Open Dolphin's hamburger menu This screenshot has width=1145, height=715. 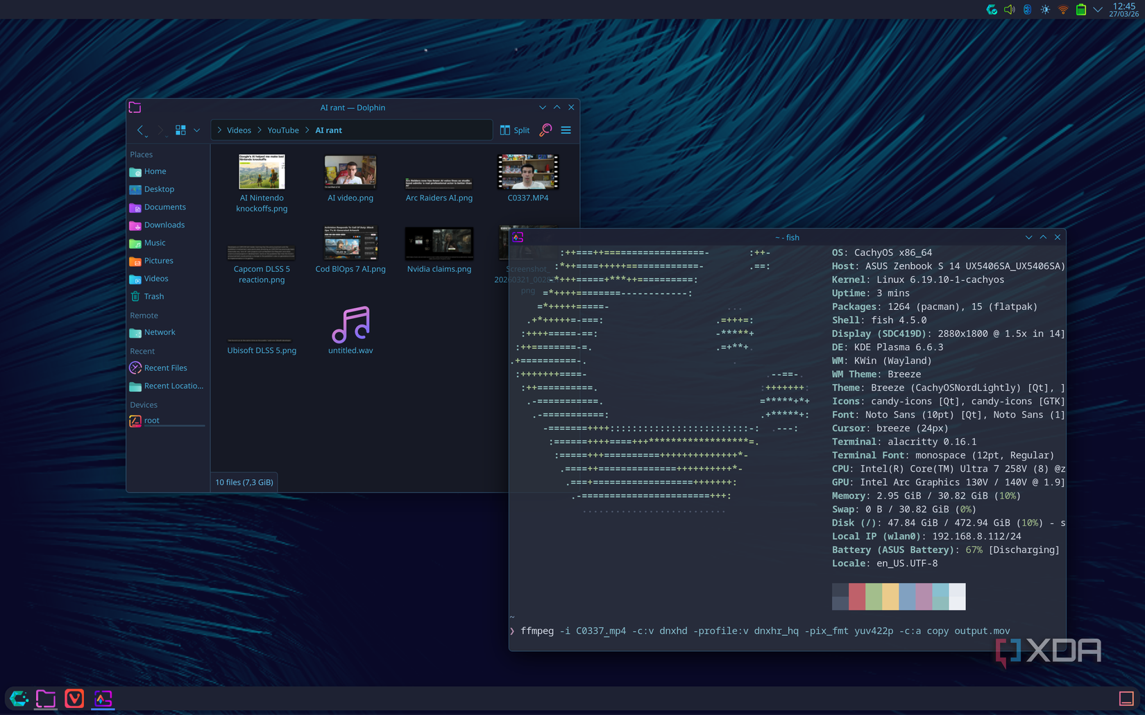pyautogui.click(x=566, y=130)
